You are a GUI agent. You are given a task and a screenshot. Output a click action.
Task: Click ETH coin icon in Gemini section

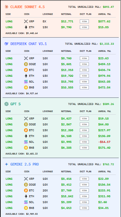point(26,196)
